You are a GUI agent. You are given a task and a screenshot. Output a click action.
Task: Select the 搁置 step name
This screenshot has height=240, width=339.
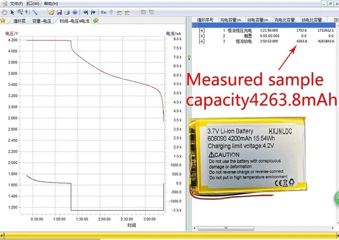pyautogui.click(x=248, y=36)
